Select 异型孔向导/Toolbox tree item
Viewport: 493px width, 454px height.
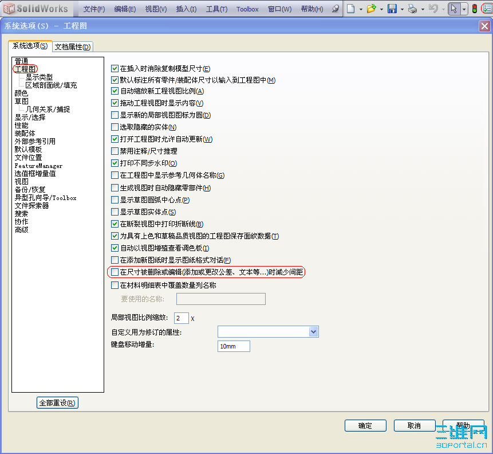coord(46,198)
